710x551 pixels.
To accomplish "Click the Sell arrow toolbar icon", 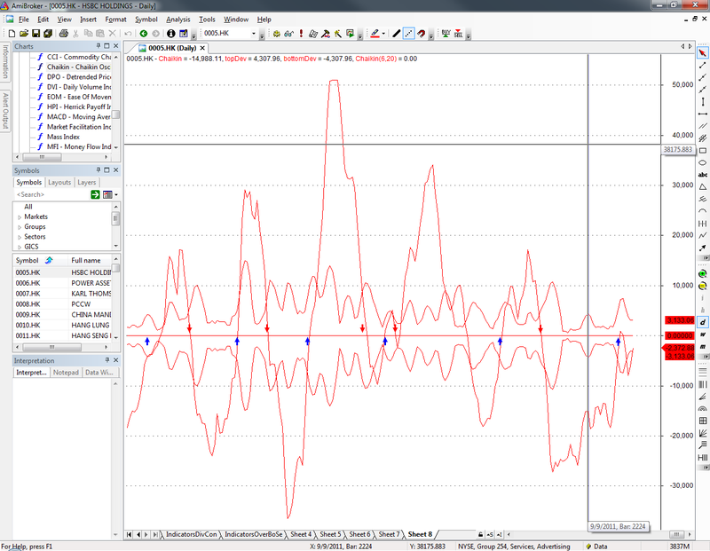I will click(458, 34).
